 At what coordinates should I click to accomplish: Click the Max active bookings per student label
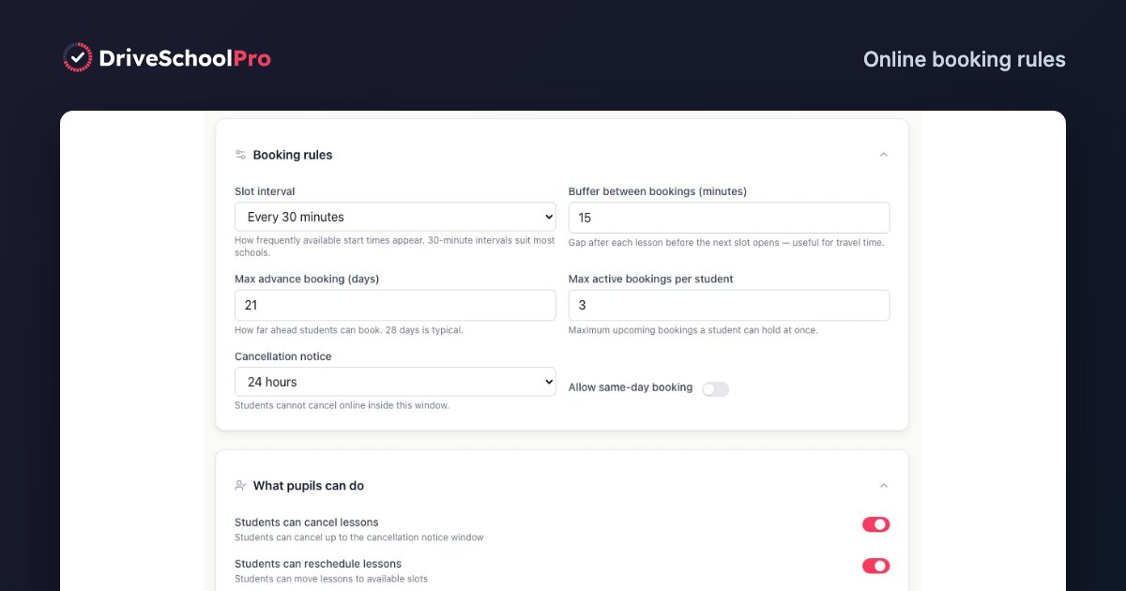(x=651, y=279)
